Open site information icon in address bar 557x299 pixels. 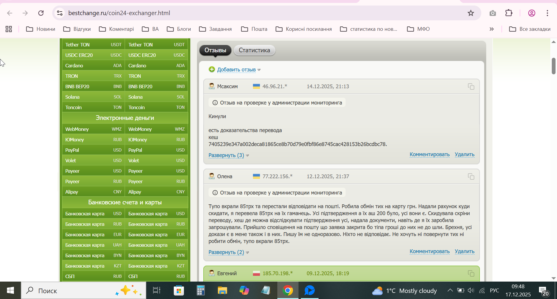point(60,13)
